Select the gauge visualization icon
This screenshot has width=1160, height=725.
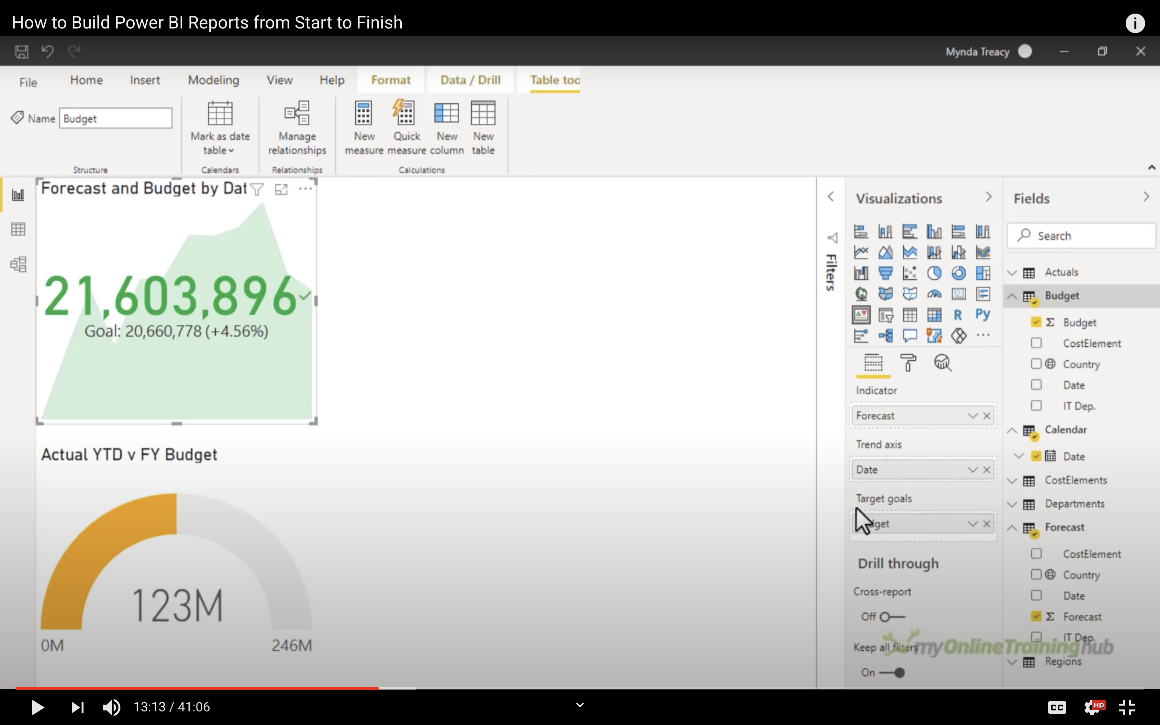click(934, 294)
